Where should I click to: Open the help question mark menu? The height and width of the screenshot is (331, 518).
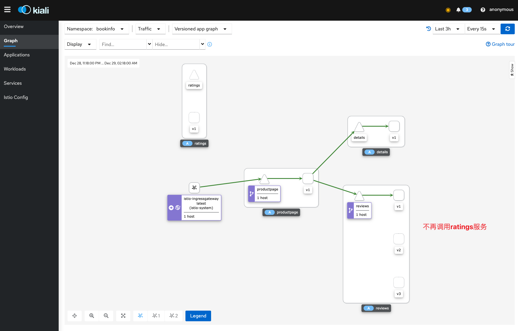tap(483, 10)
